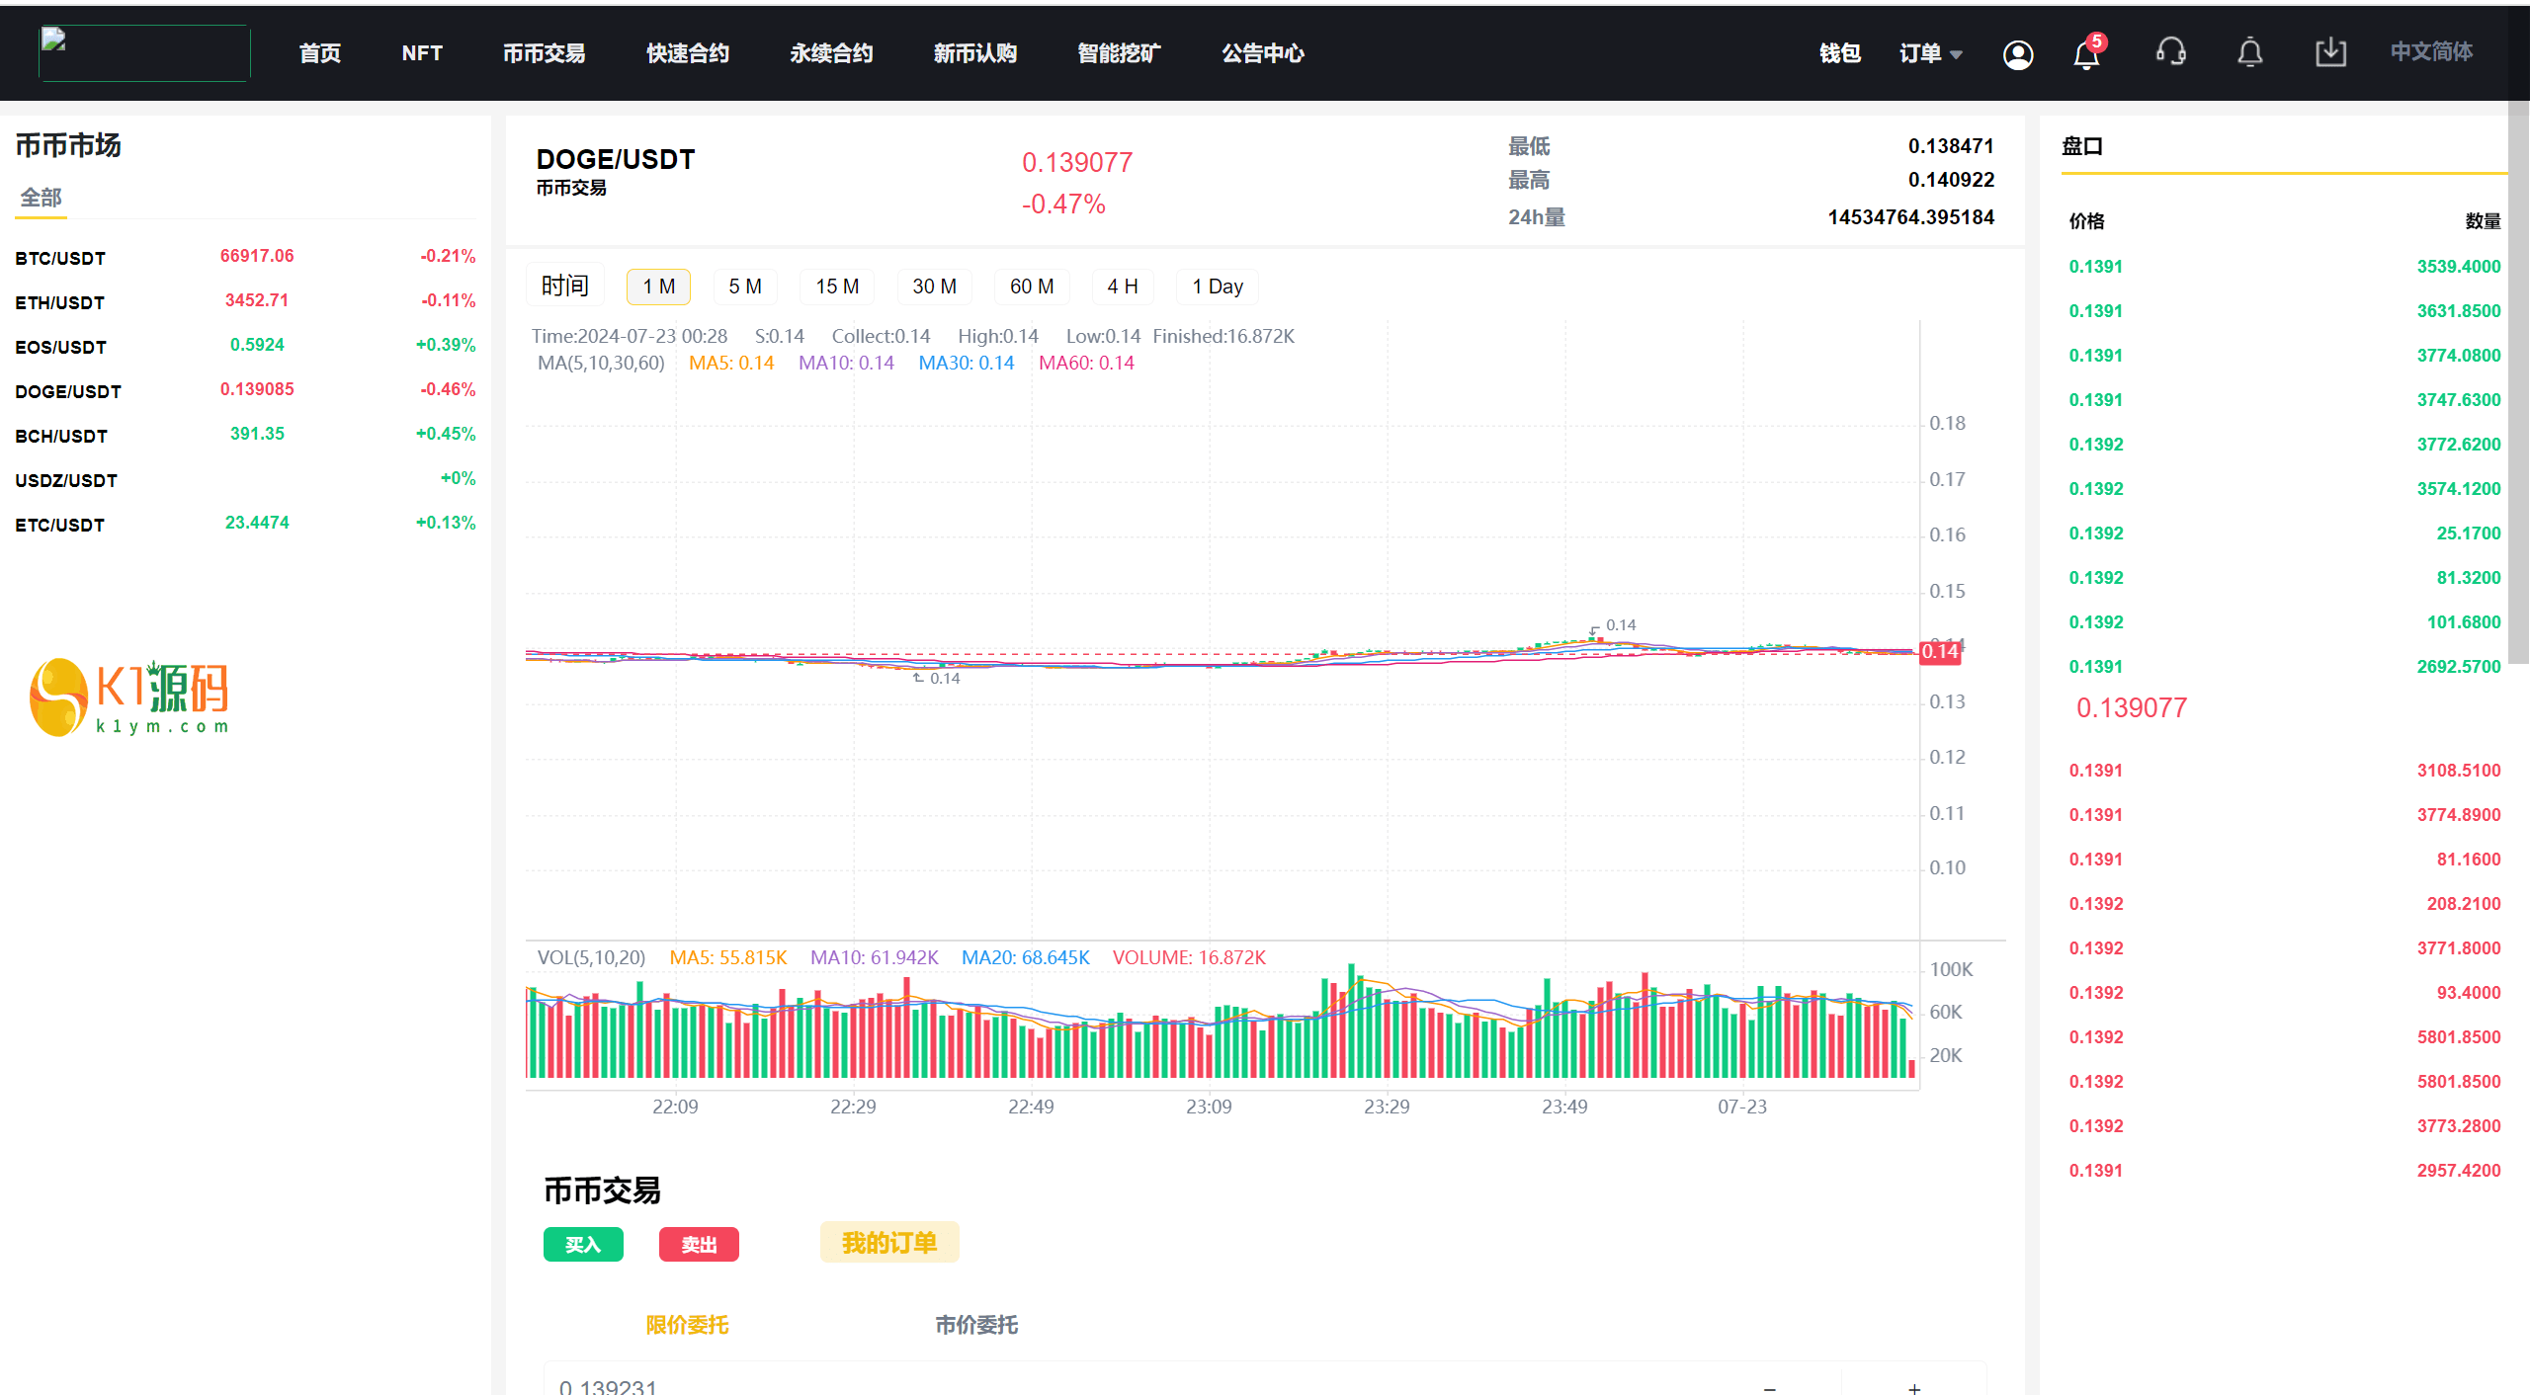
Task: Select the 限价委托 limit order tab
Action: point(687,1325)
